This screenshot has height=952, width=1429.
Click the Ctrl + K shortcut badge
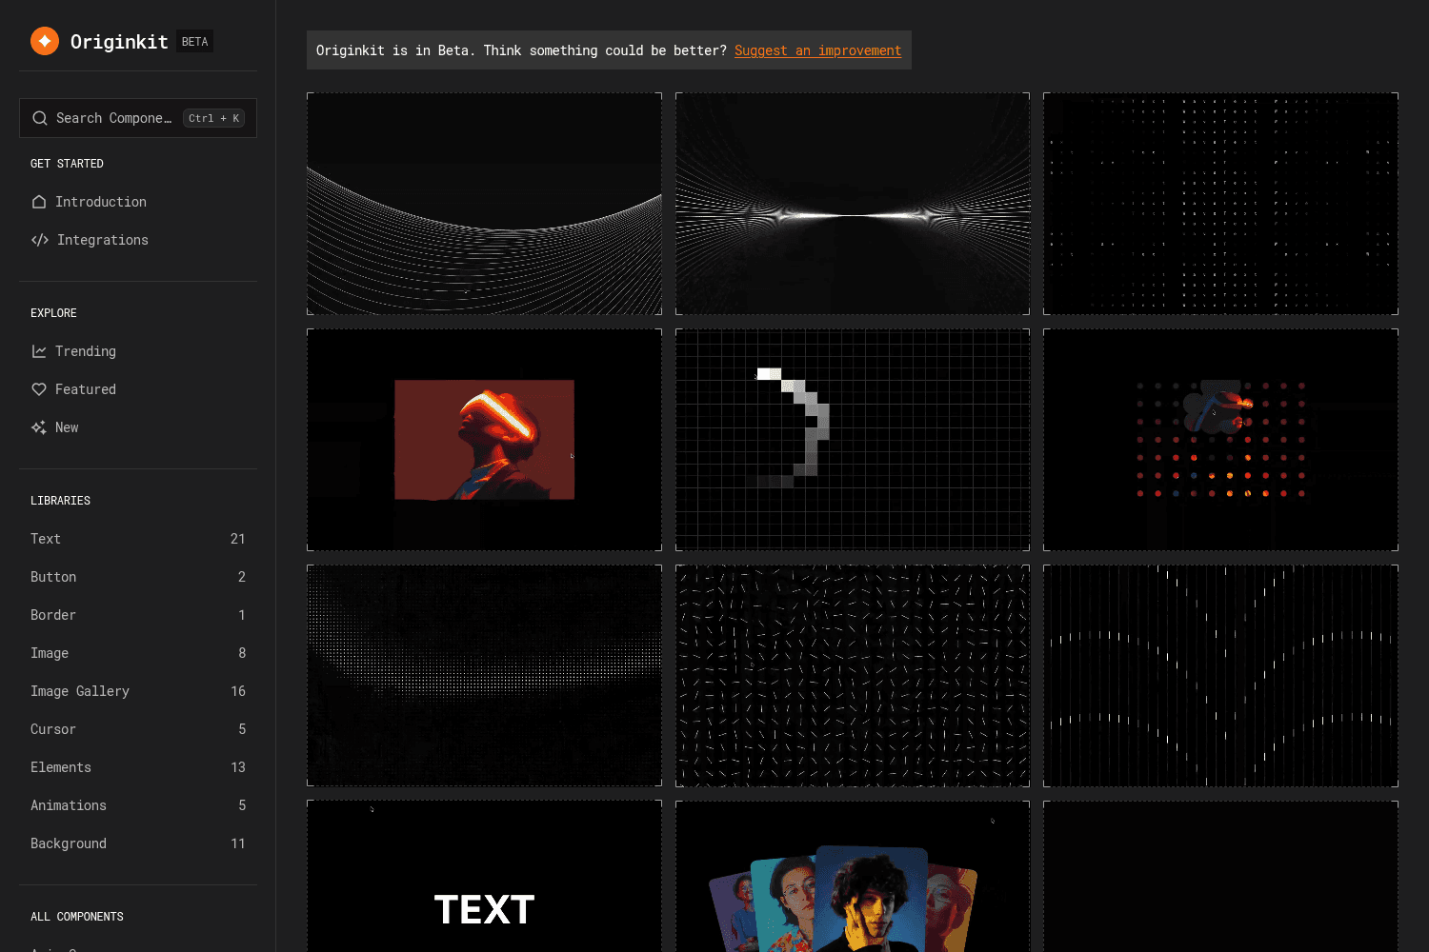pos(214,118)
